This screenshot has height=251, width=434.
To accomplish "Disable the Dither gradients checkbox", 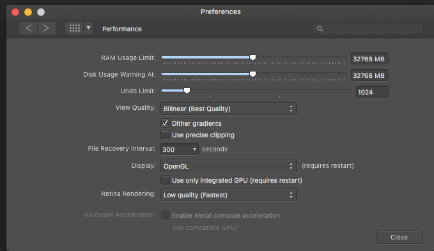I will [x=166, y=123].
